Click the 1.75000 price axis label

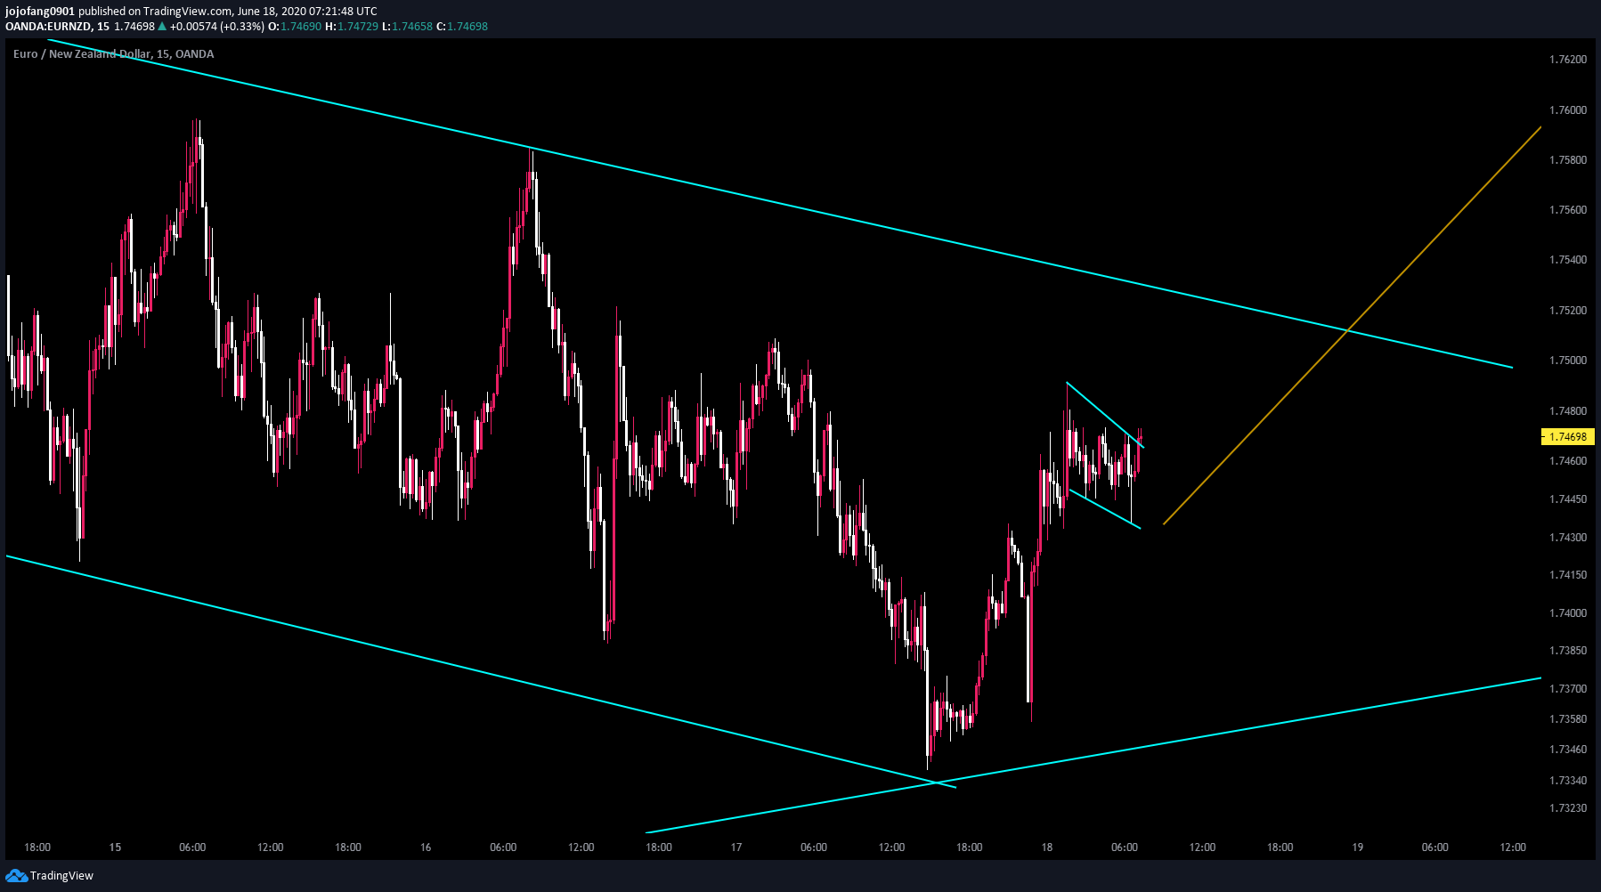[x=1568, y=361]
